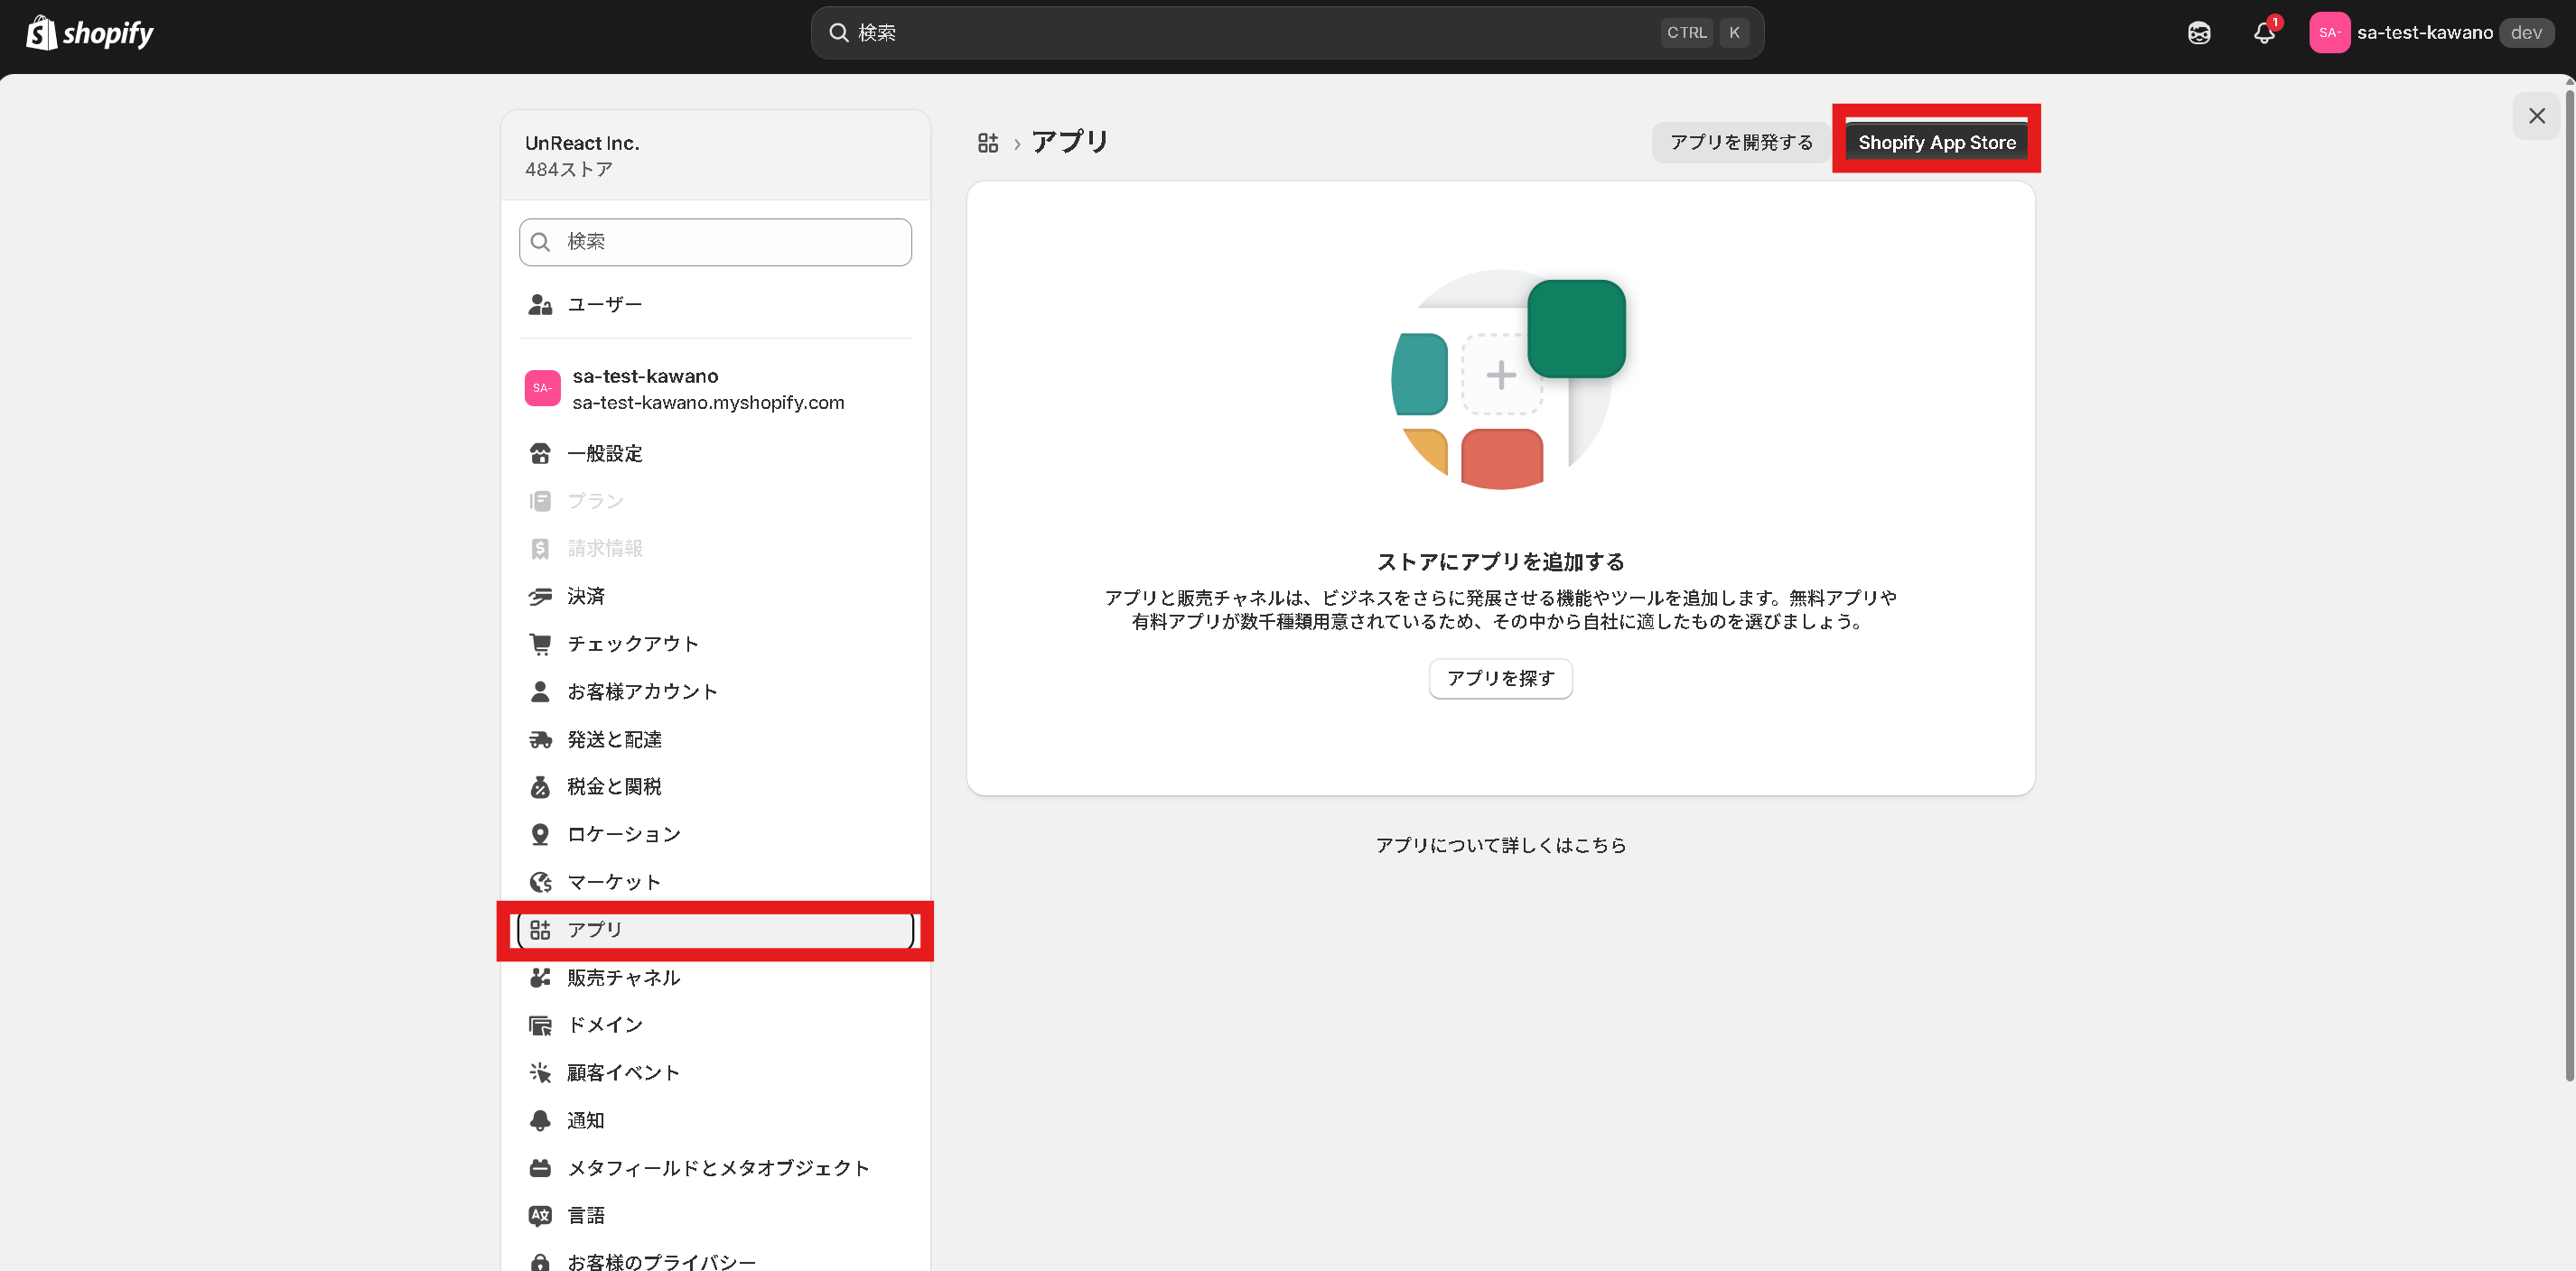Screen dimensions: 2576x1271
Task: Open the Shopify App Store button
Action: (x=1936, y=143)
